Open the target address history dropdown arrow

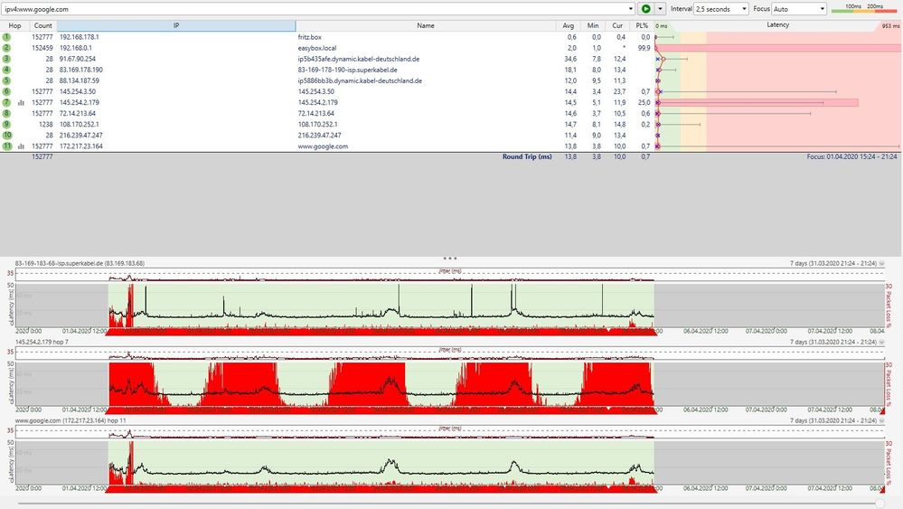631,9
